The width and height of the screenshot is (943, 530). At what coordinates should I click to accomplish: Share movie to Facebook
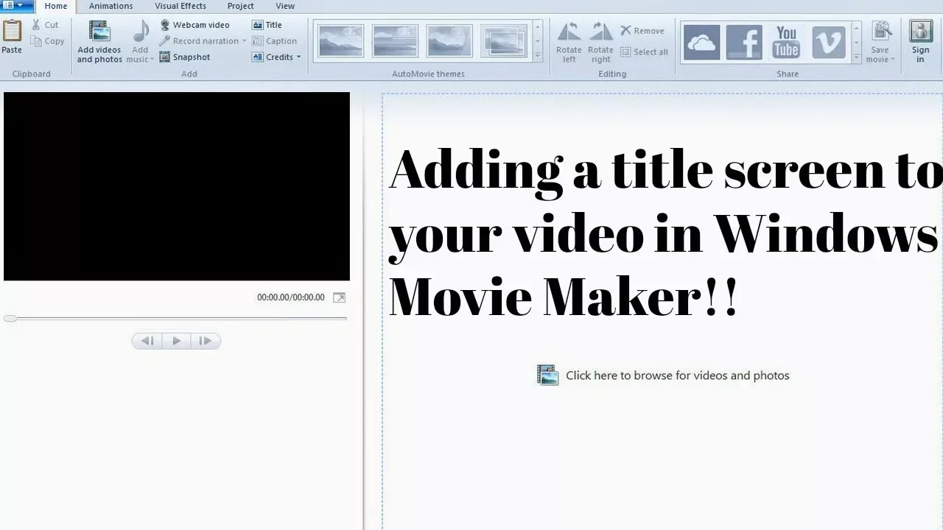[x=744, y=42]
